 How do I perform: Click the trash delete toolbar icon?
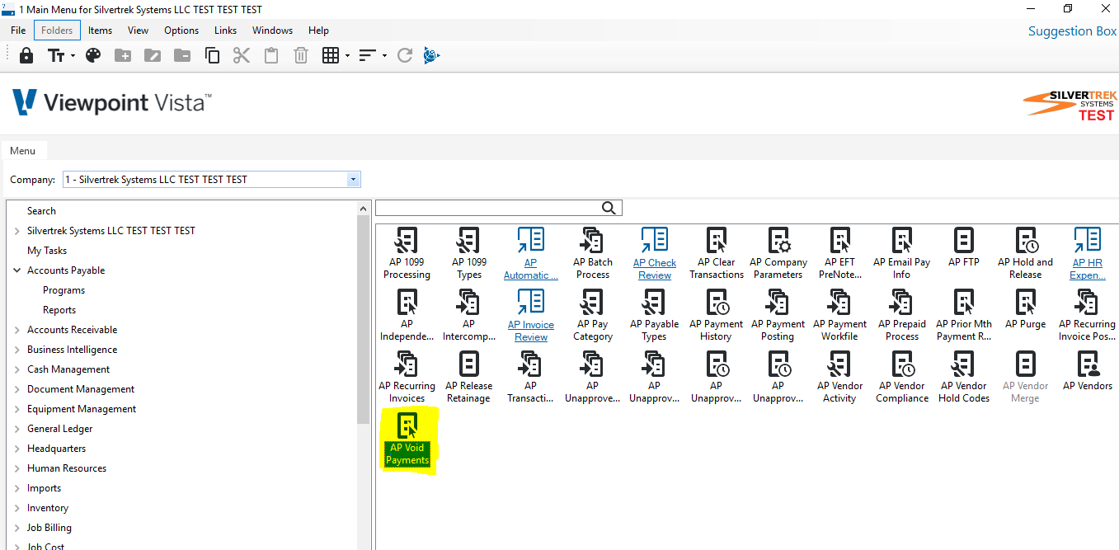point(301,55)
